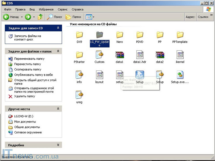Click the Up folder toolbar icon
The image size is (215, 161).
41,17
